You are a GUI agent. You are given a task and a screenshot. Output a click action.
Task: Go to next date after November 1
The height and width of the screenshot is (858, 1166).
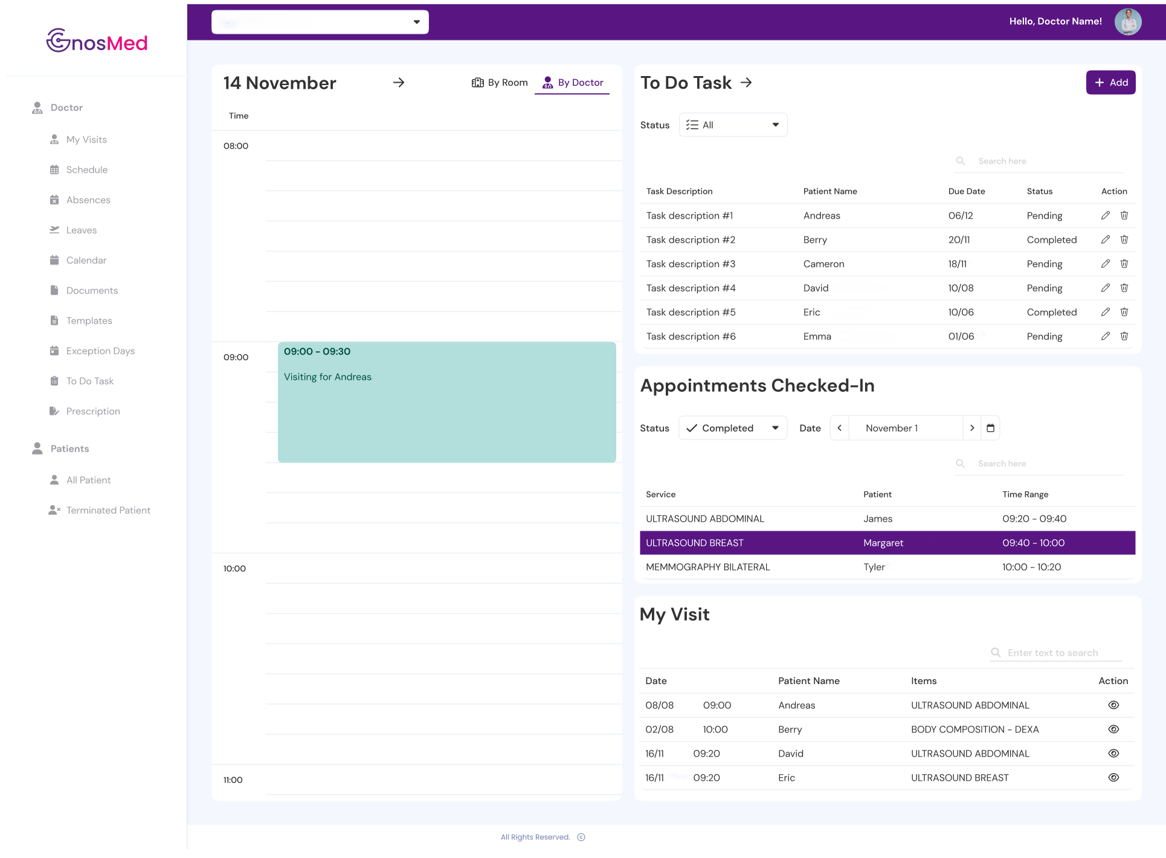(971, 428)
